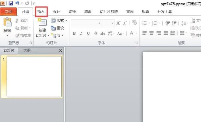Open the 文件 (File) tab

click(9, 12)
